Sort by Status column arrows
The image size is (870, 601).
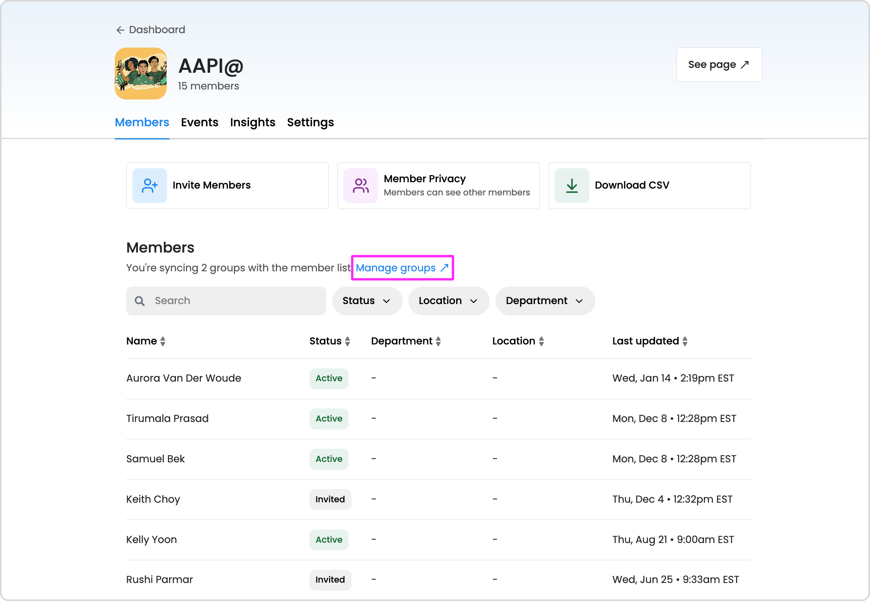click(x=347, y=341)
